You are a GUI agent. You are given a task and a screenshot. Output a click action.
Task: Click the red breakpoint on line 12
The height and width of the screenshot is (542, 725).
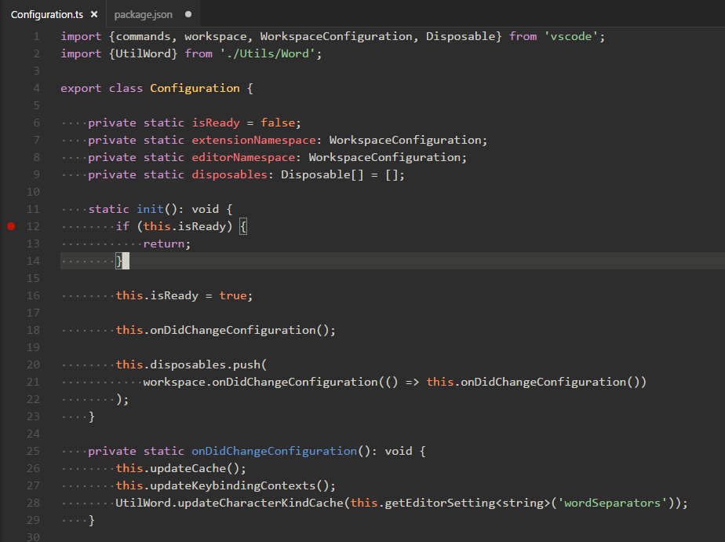click(x=11, y=226)
